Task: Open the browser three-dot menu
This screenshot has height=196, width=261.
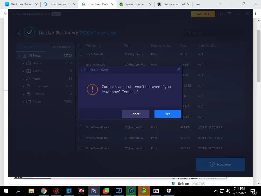Action: click(x=255, y=14)
